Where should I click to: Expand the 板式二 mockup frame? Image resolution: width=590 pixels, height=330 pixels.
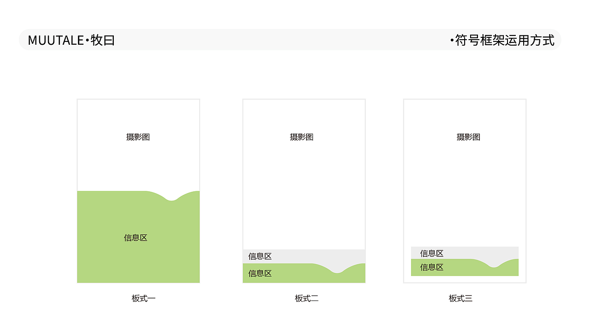(303, 190)
